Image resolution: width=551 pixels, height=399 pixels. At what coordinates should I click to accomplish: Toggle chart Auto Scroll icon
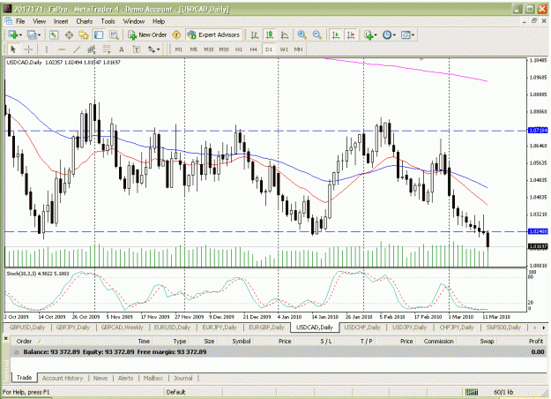coord(336,34)
